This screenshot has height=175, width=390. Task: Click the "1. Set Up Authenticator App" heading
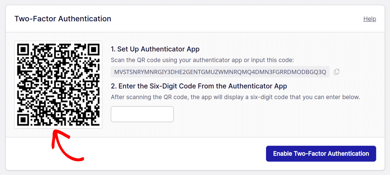tap(155, 49)
